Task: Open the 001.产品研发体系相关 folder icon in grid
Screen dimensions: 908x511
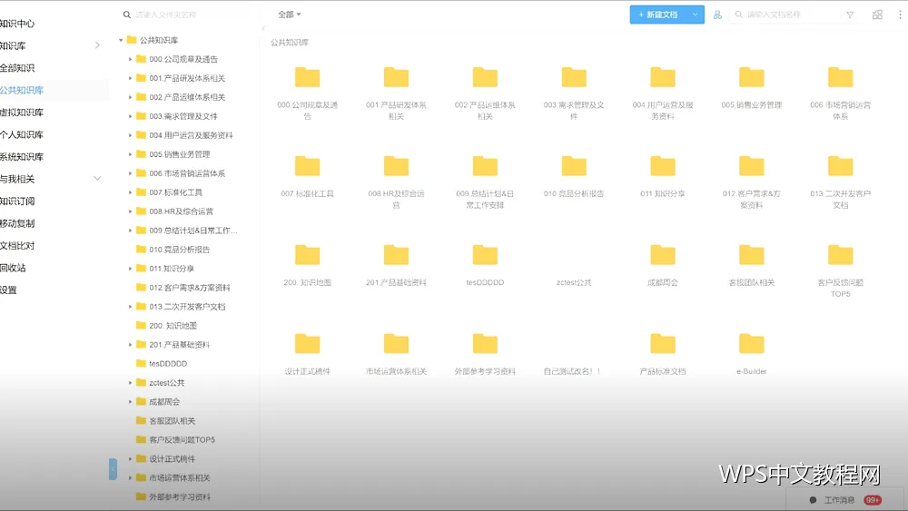Action: pyautogui.click(x=396, y=77)
